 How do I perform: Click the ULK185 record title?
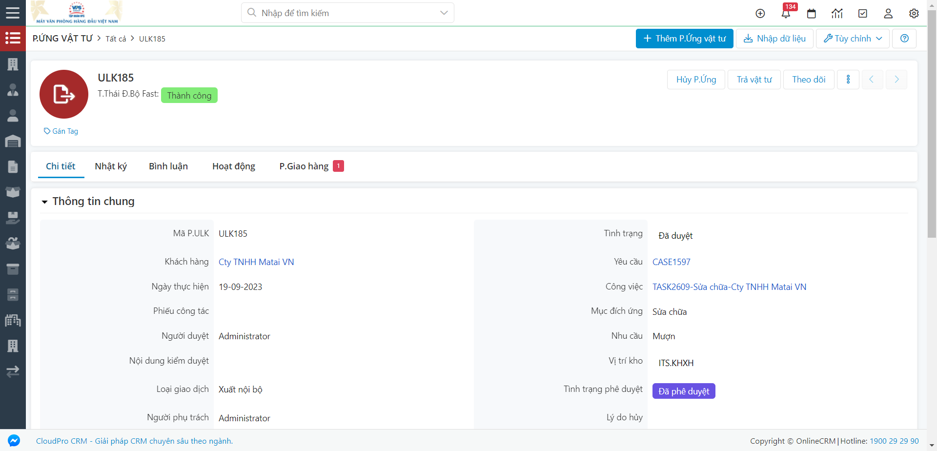click(116, 78)
